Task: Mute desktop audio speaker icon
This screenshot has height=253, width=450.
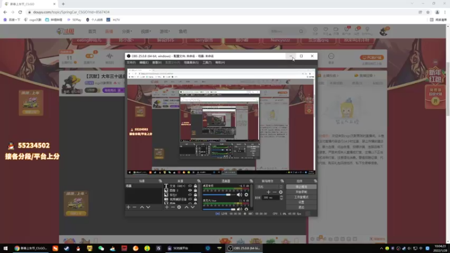Action: (240, 195)
